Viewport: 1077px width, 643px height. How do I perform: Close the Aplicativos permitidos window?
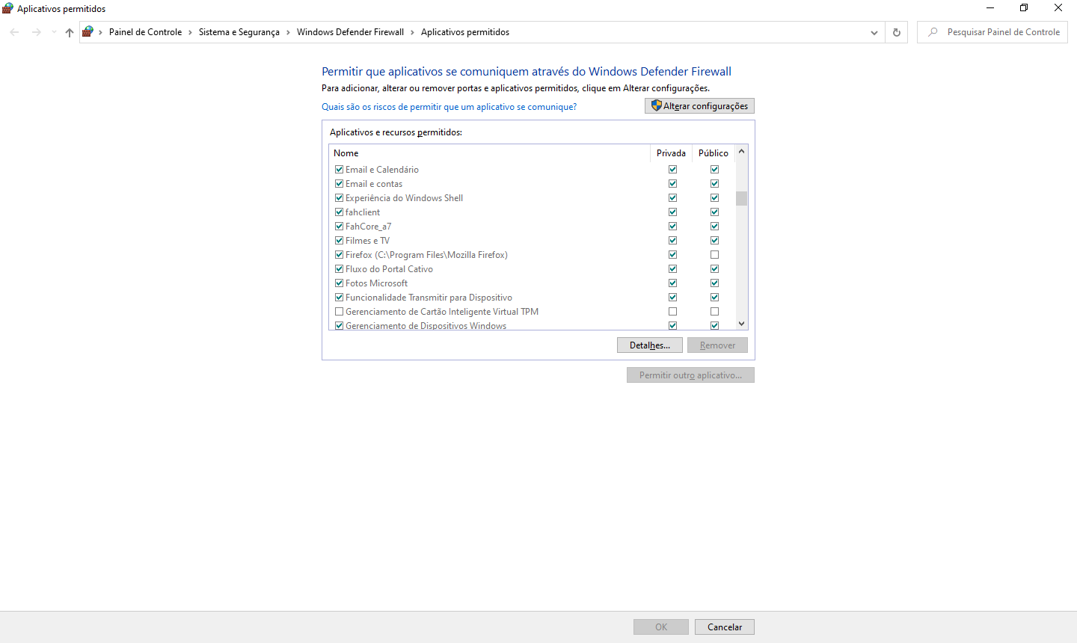pos(1058,8)
